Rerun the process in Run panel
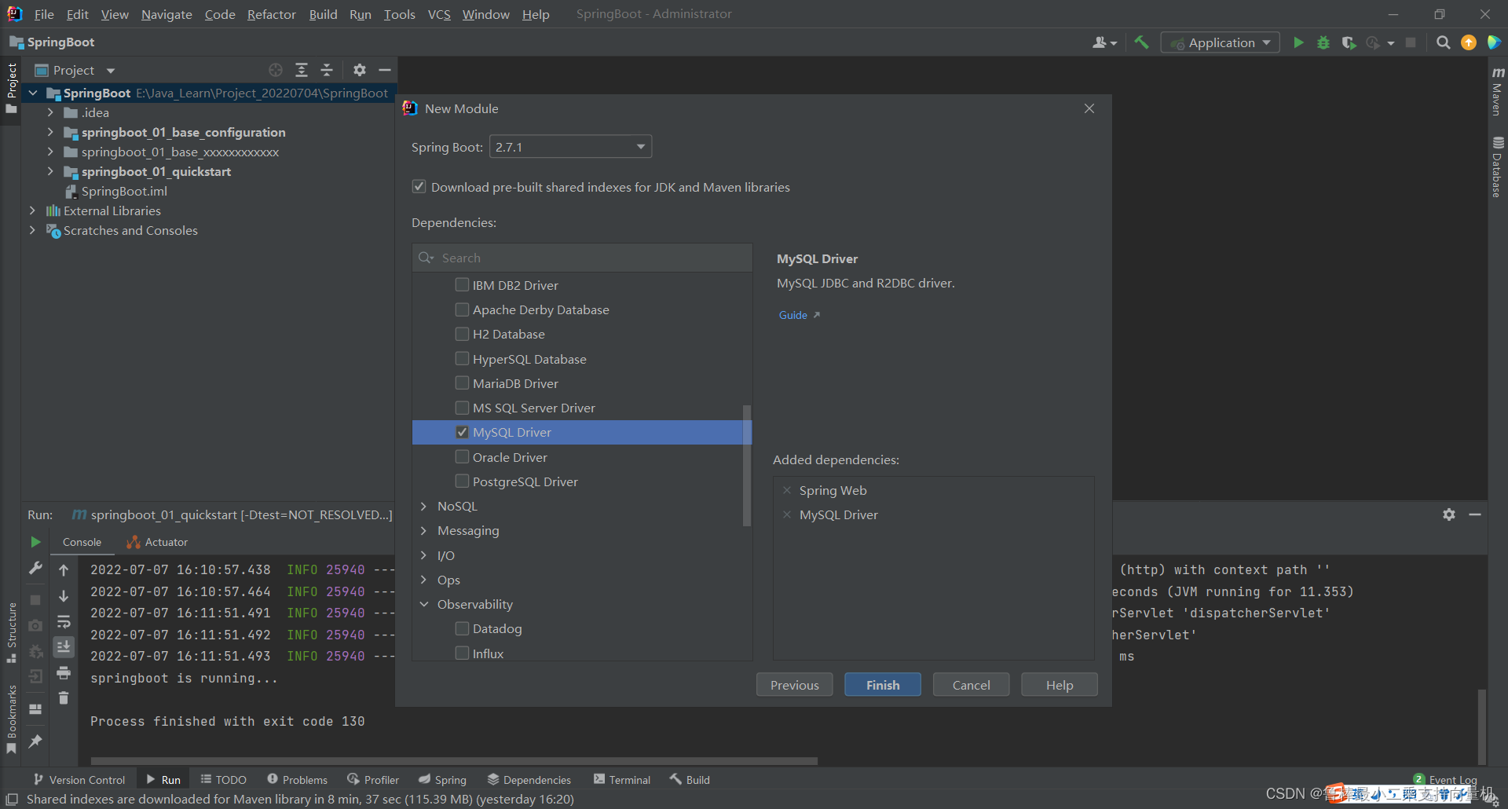The image size is (1508, 809). pos(35,542)
